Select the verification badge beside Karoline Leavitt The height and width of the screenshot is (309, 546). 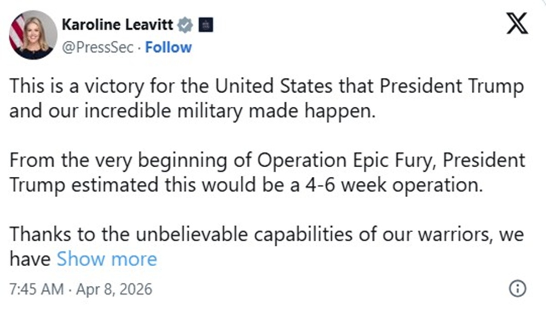point(184,25)
